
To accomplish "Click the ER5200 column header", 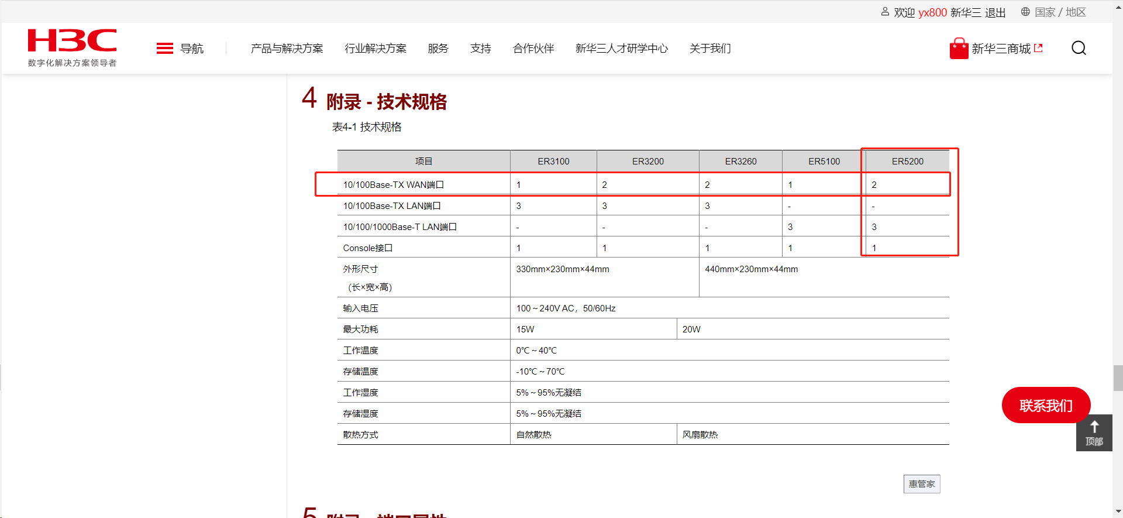I will tap(908, 162).
